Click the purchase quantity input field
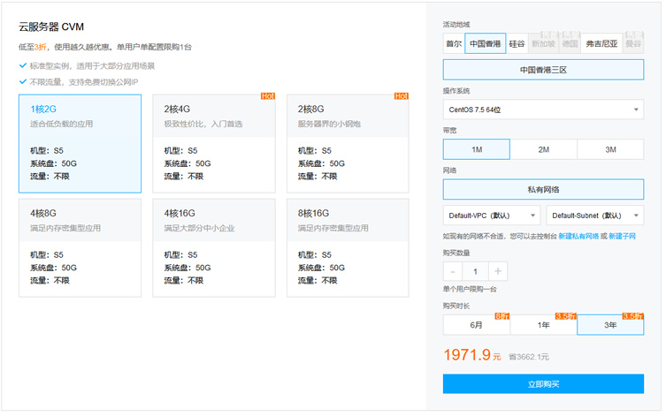666x416 pixels. pyautogui.click(x=476, y=272)
